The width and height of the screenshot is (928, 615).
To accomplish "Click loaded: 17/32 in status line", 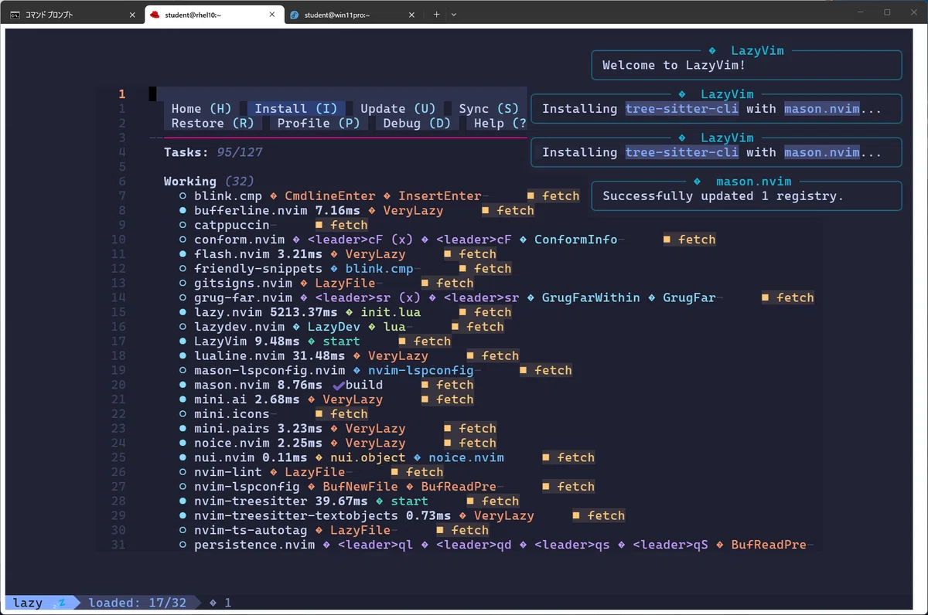I will (138, 603).
